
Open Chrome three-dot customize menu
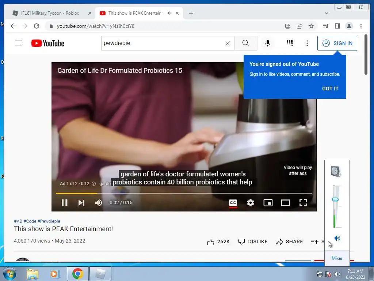click(x=361, y=26)
